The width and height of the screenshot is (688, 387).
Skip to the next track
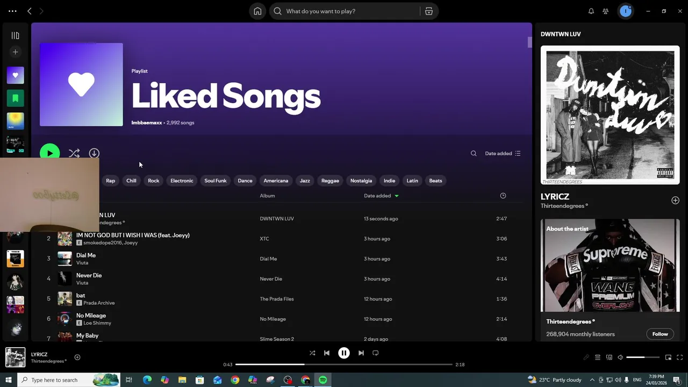click(x=361, y=353)
